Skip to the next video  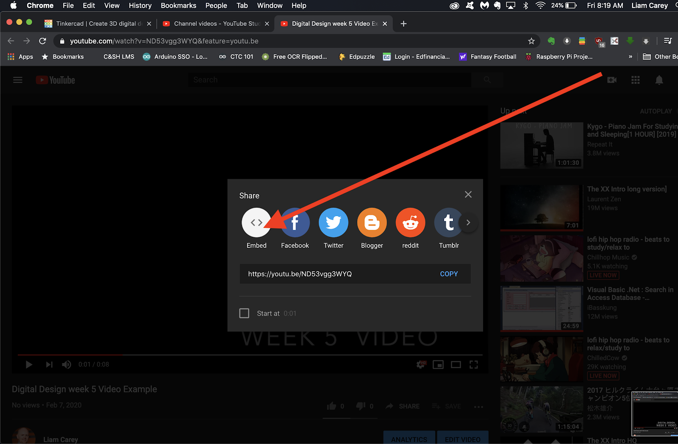click(x=49, y=364)
